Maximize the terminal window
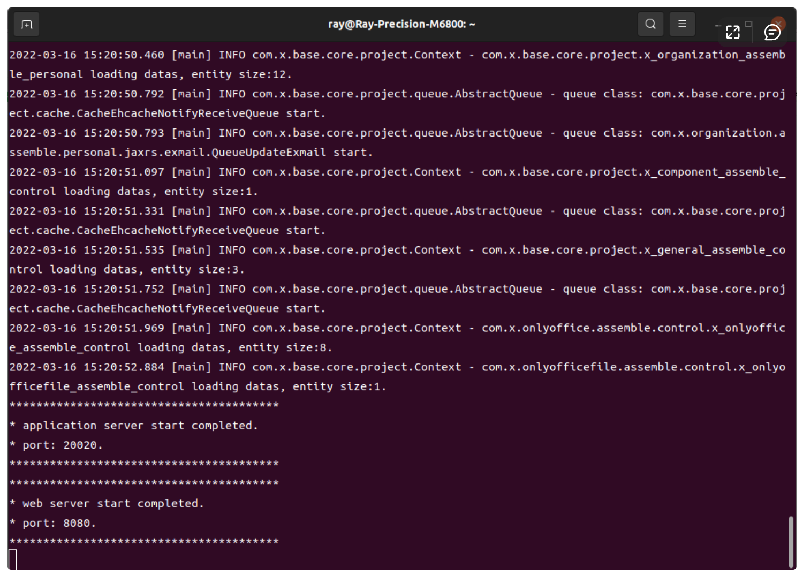803x576 pixels. click(748, 24)
